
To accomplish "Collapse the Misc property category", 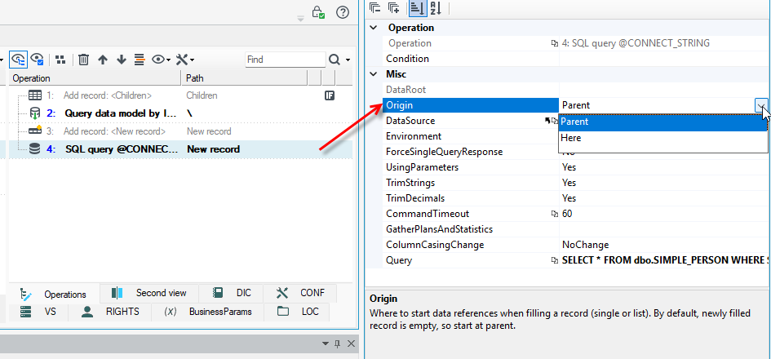I will [x=374, y=74].
